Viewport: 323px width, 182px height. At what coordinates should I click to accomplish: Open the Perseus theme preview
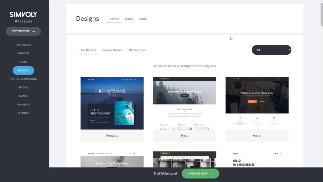(x=112, y=103)
